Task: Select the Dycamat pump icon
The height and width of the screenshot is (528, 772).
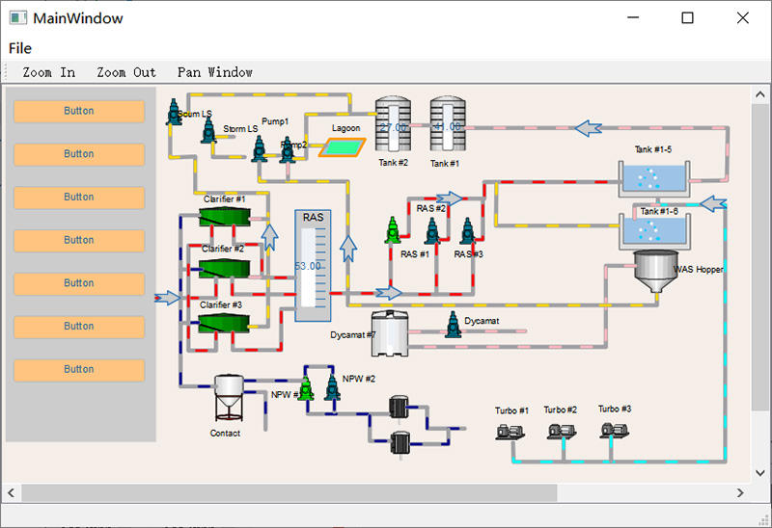Action: coord(453,326)
